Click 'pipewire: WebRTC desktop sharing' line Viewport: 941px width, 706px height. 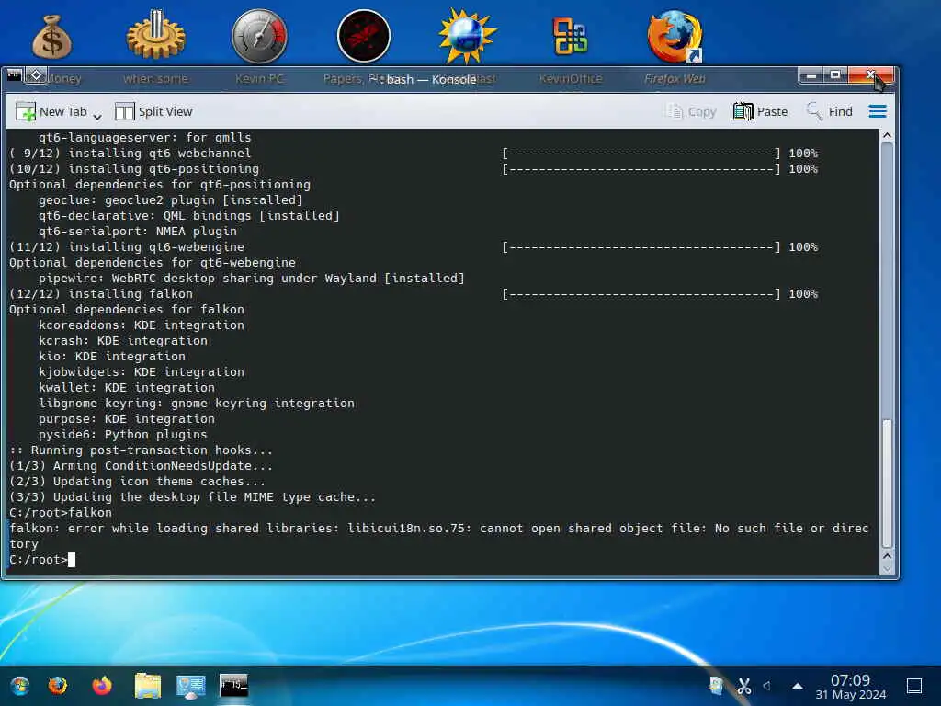coord(252,278)
